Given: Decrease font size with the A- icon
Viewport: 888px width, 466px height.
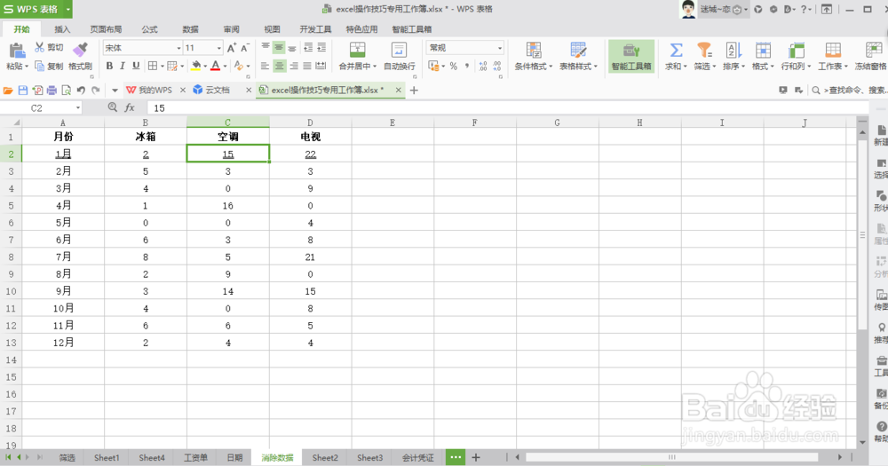Looking at the screenshot, I should [245, 48].
